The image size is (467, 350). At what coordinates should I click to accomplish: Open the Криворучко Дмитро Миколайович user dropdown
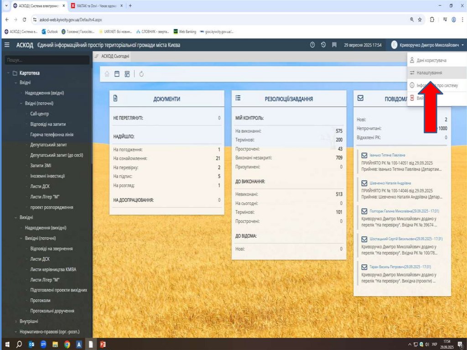428,45
